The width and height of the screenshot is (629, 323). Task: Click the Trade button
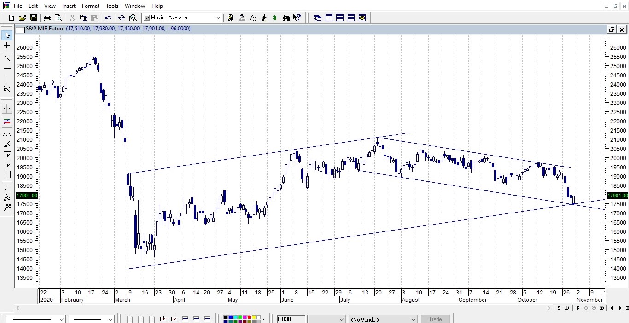click(x=435, y=319)
